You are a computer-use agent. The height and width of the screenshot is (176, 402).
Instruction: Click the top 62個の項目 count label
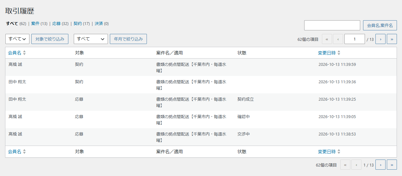point(308,39)
